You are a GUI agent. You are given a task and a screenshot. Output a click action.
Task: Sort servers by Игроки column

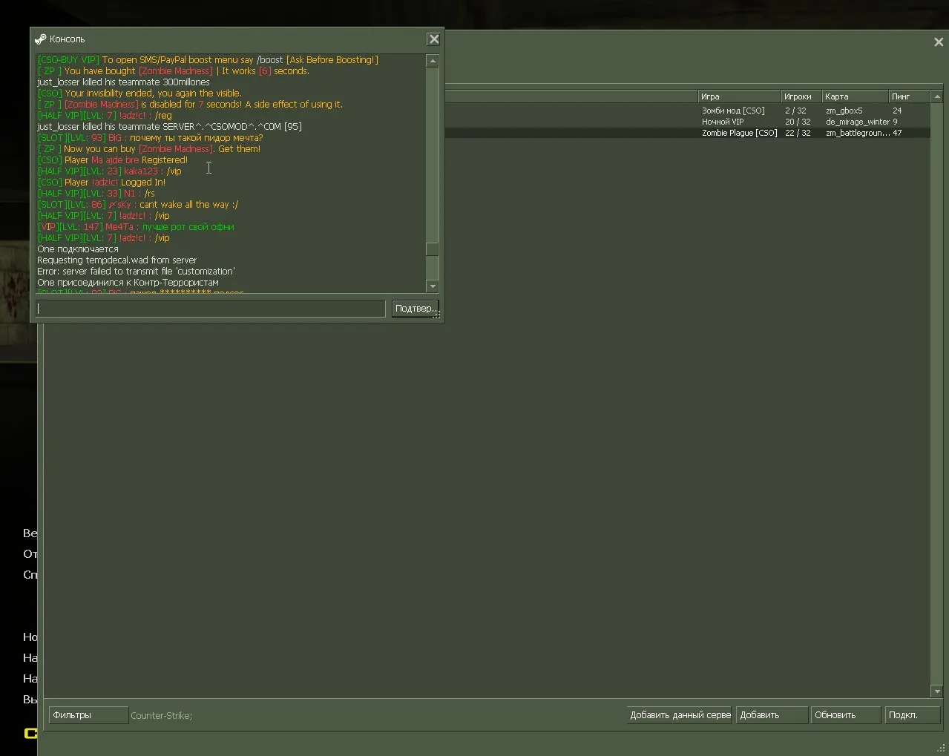801,96
